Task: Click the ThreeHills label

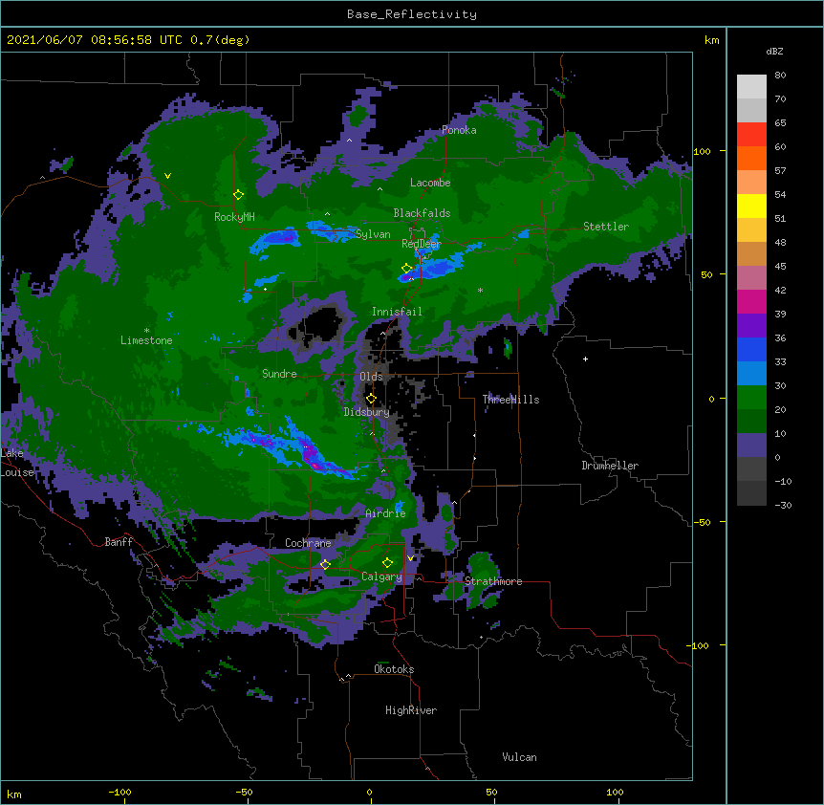Action: click(x=510, y=400)
